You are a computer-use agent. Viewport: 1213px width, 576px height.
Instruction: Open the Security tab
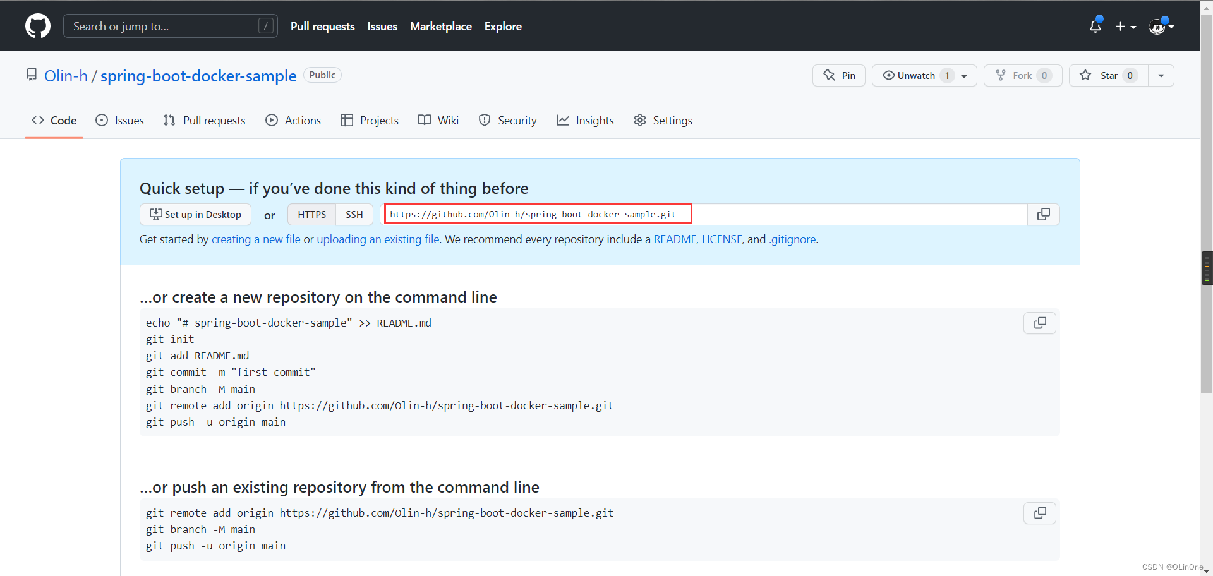click(x=508, y=120)
